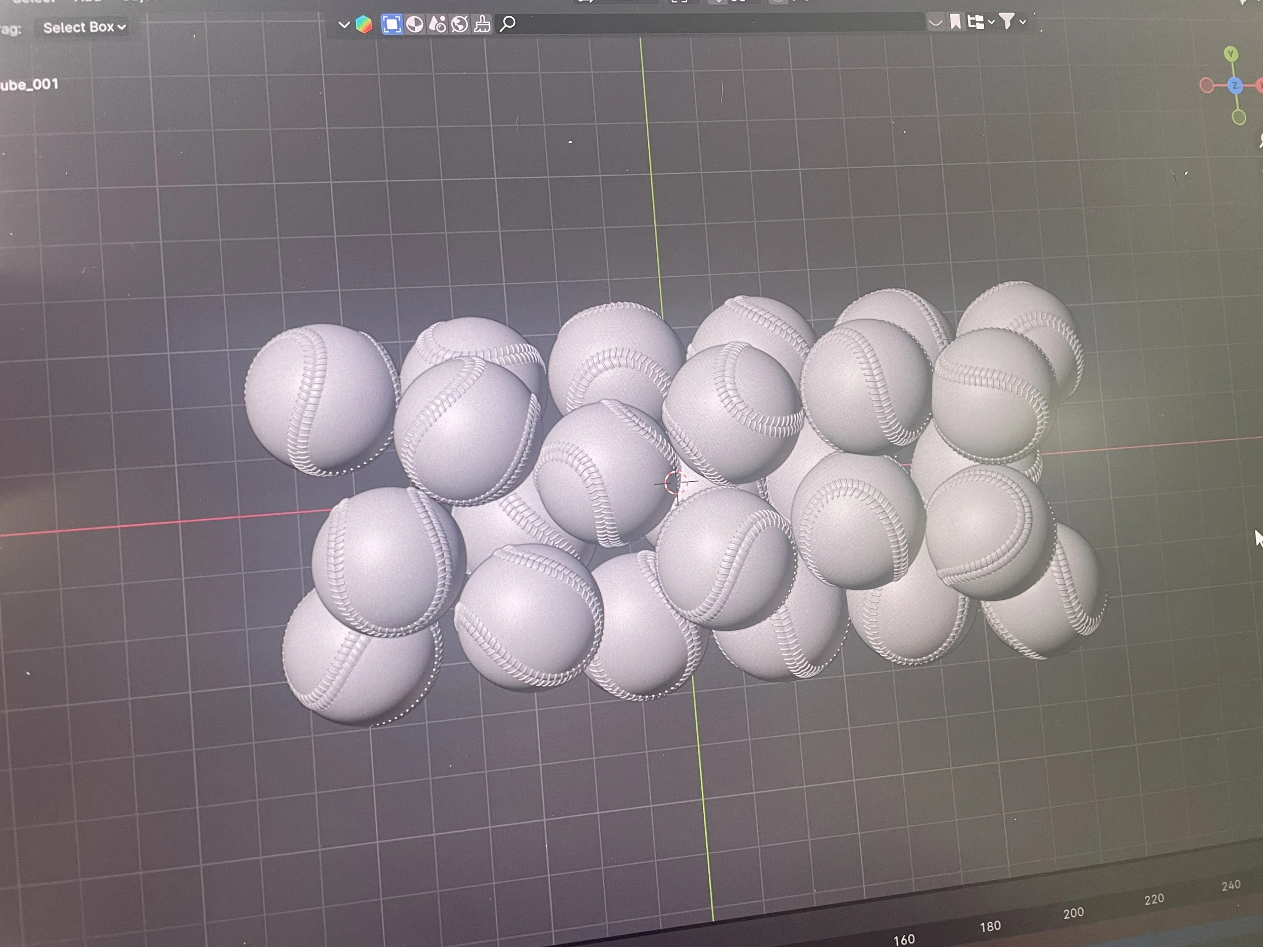
Task: Jump to frame 180 on the timeline
Action: [990, 926]
